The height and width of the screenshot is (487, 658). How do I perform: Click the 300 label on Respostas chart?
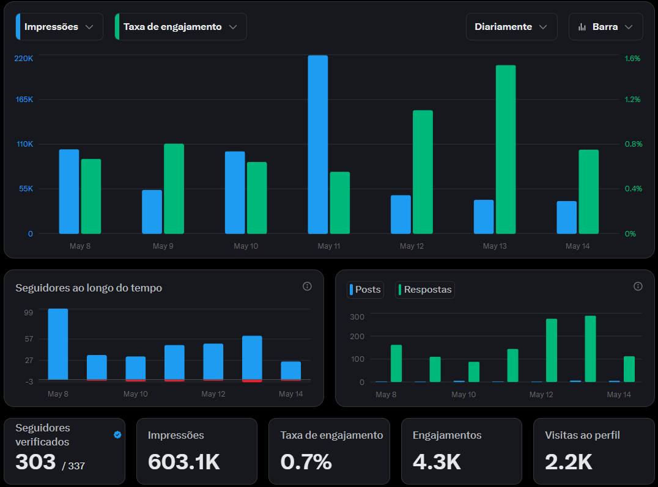(357, 317)
